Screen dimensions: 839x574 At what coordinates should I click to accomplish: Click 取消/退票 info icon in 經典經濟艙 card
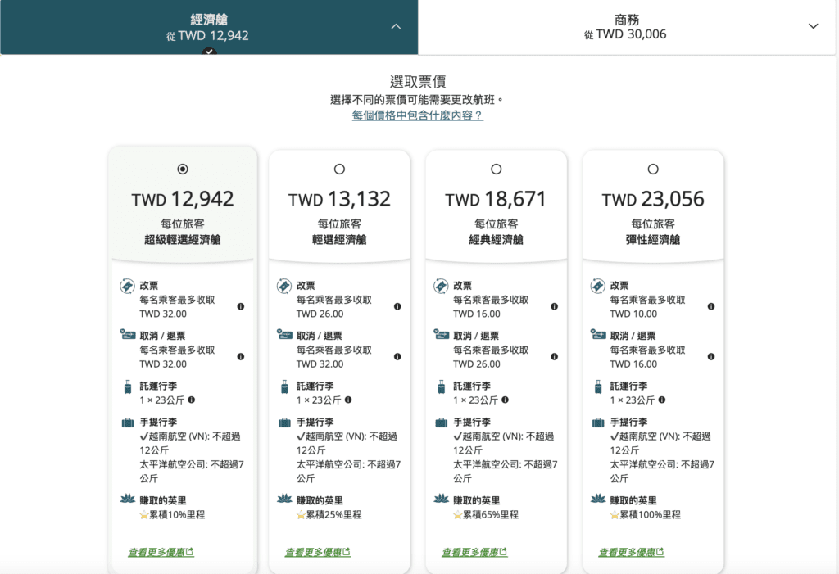pos(555,357)
